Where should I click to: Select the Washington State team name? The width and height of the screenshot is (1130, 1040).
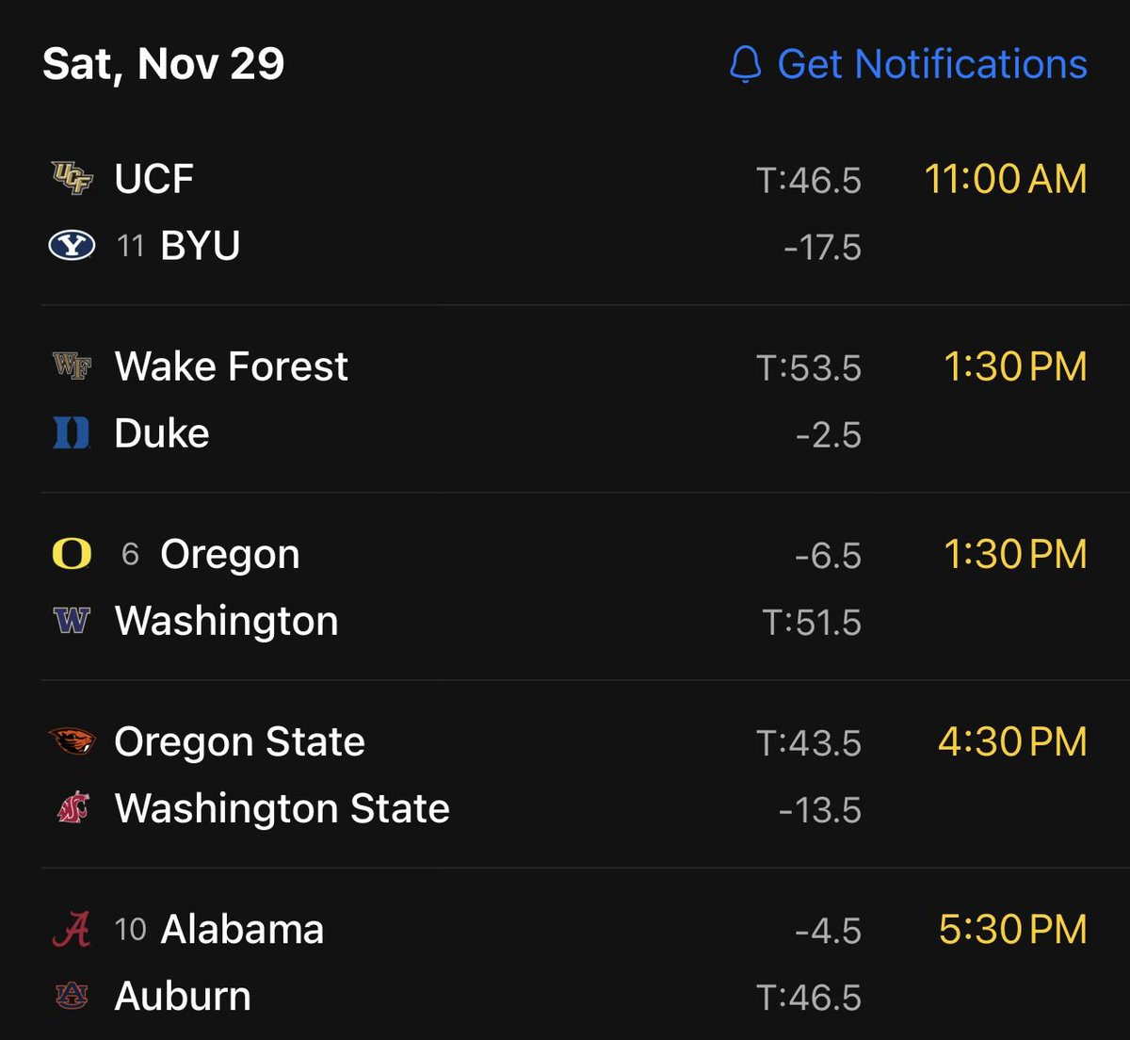tap(282, 808)
